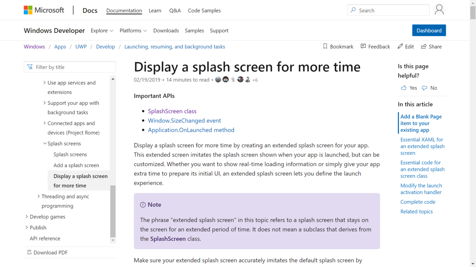Expand Use app services and extensions
The image size is (476, 267).
tap(44, 83)
